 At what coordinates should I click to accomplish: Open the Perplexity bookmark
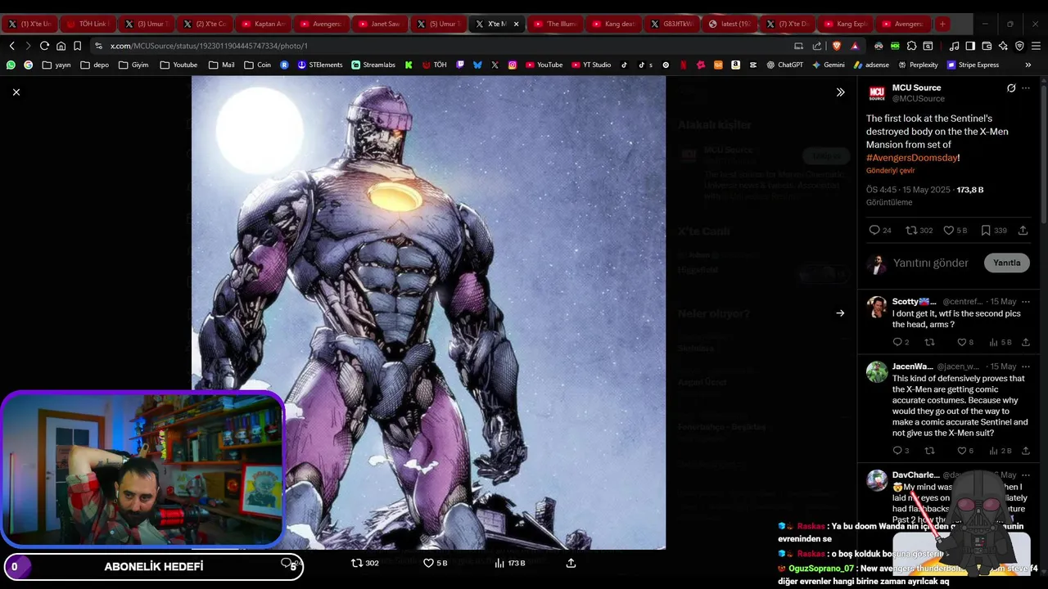click(x=918, y=65)
